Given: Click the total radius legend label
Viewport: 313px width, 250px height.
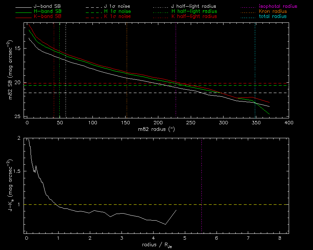Looking at the screenshot, I should 272,17.
